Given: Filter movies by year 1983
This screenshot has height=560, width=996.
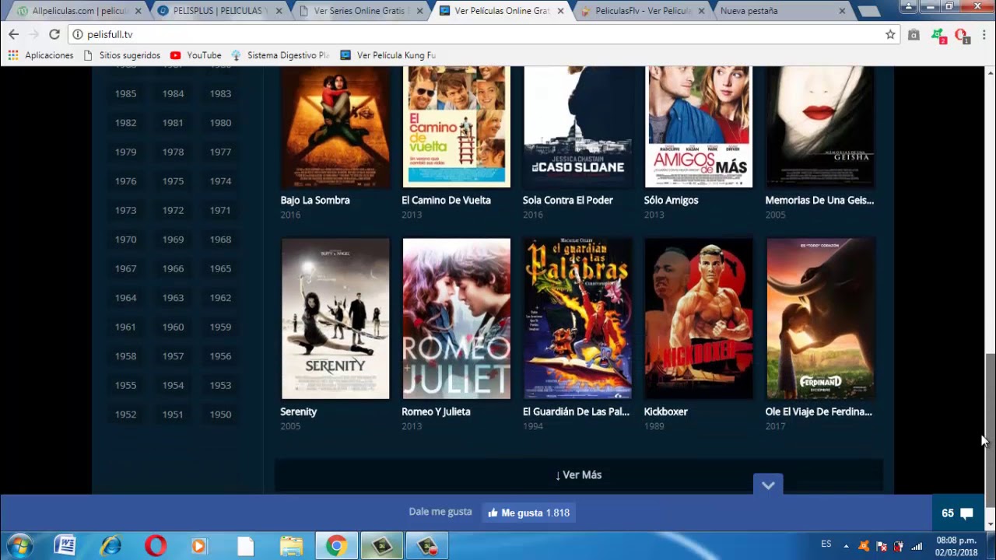Looking at the screenshot, I should pyautogui.click(x=220, y=93).
